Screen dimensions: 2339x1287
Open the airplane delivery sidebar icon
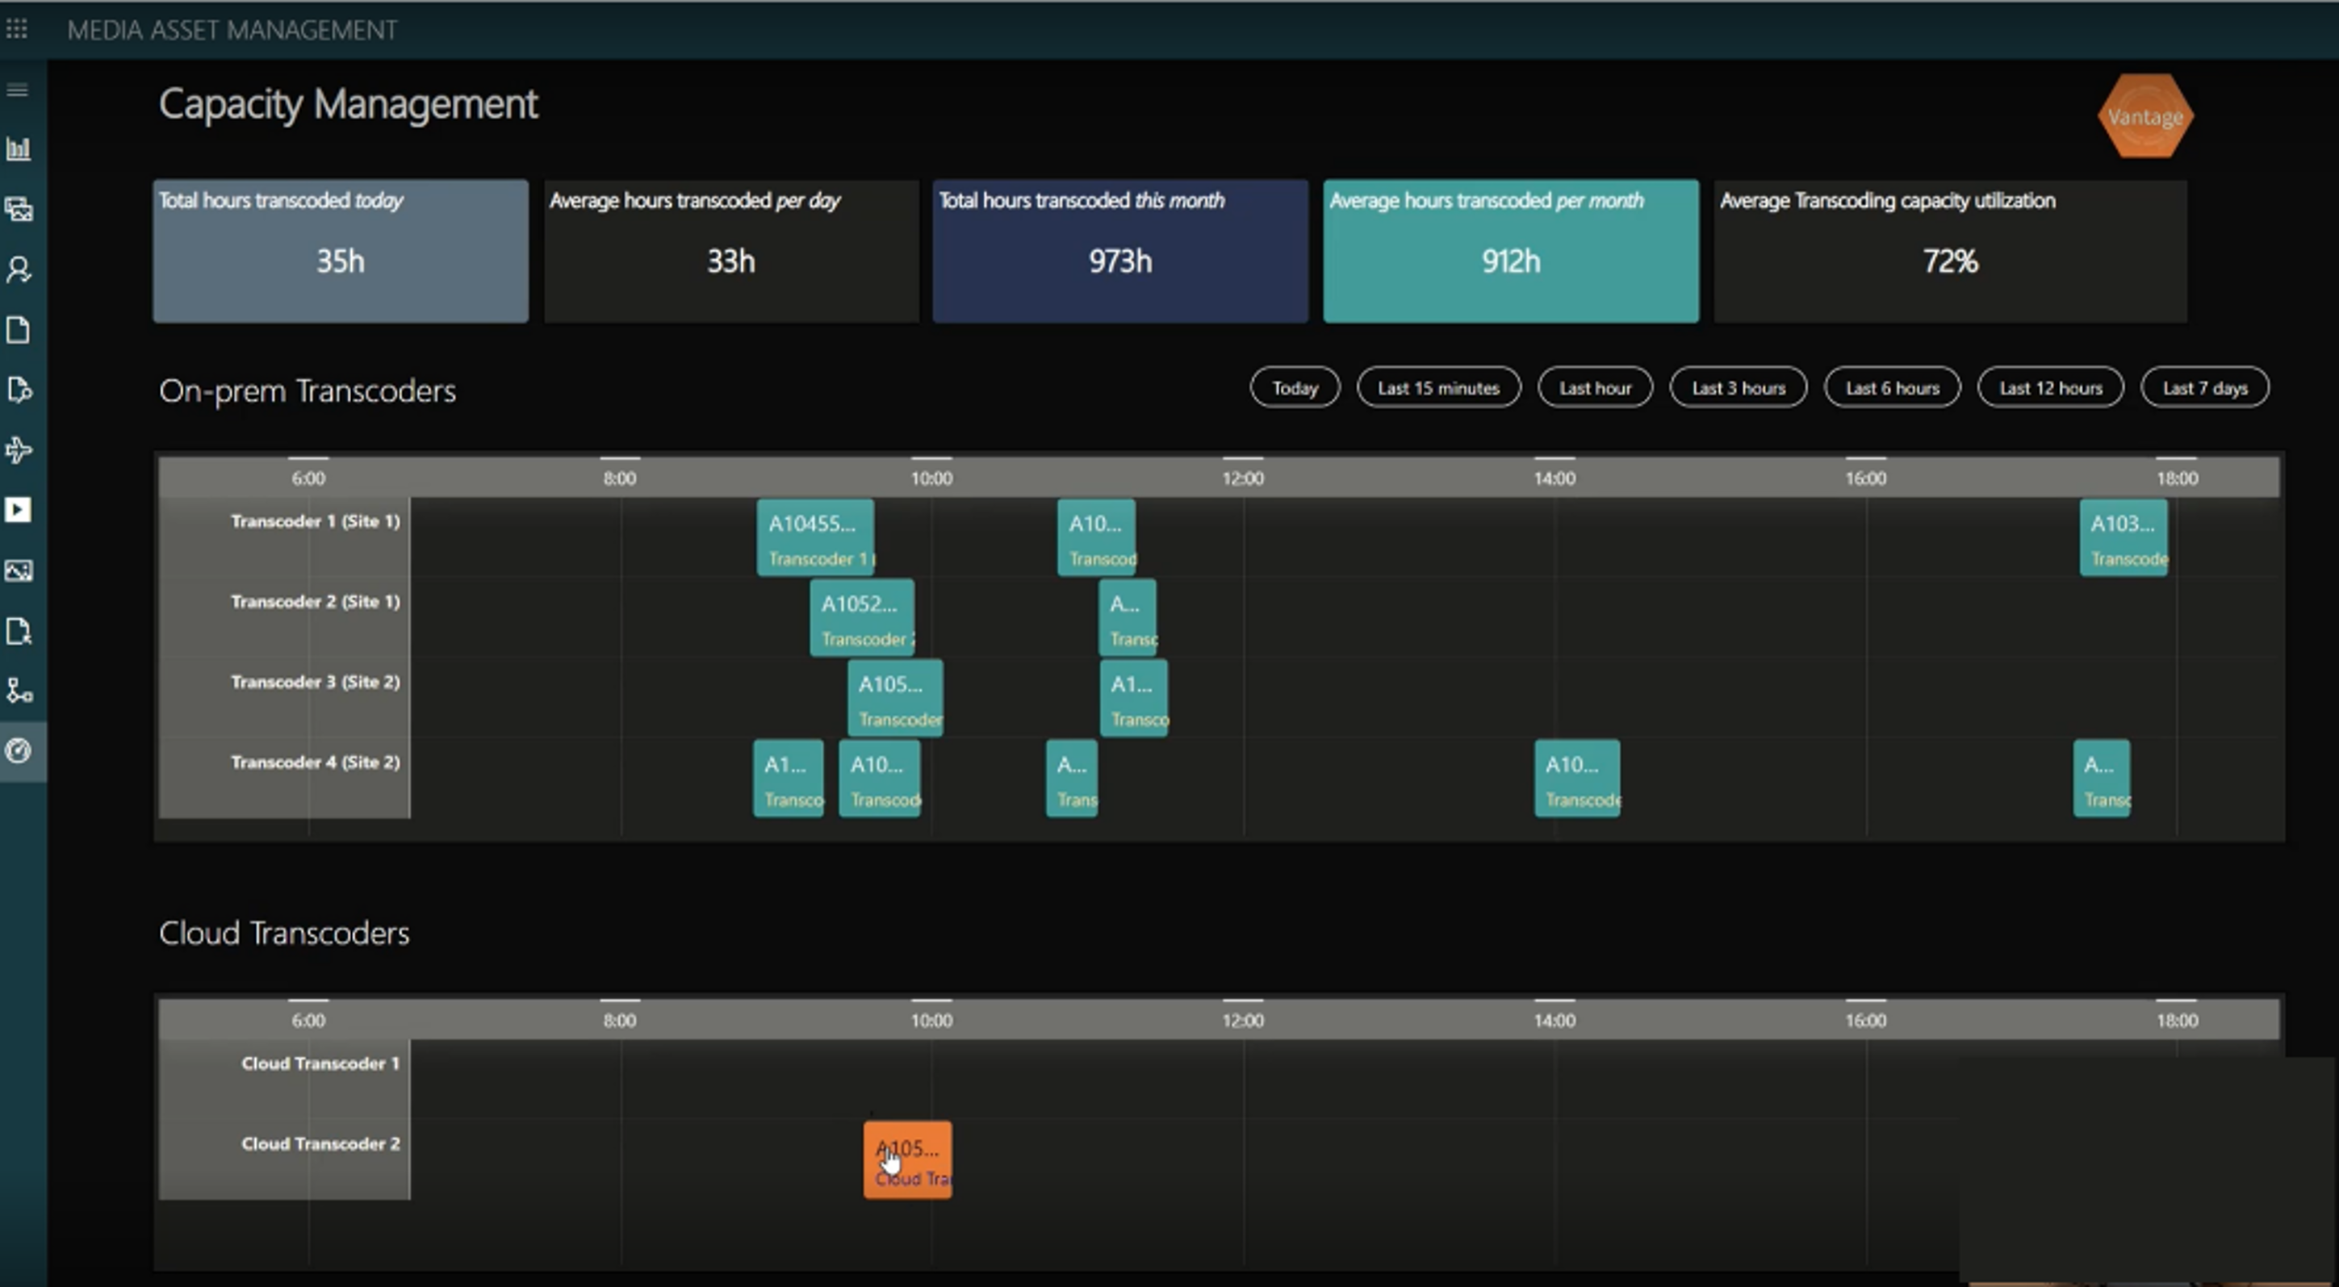(18, 449)
